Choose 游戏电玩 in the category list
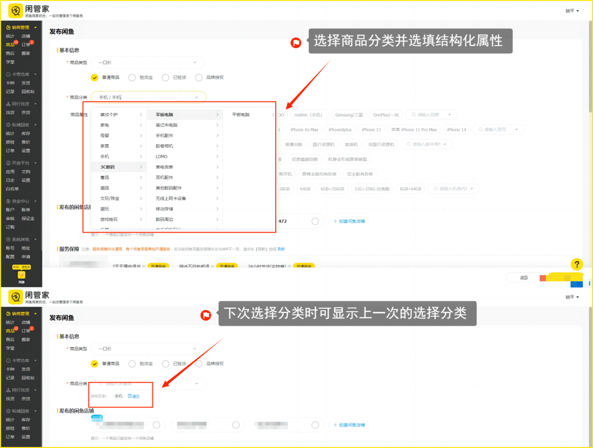This screenshot has width=593, height=448. click(109, 219)
